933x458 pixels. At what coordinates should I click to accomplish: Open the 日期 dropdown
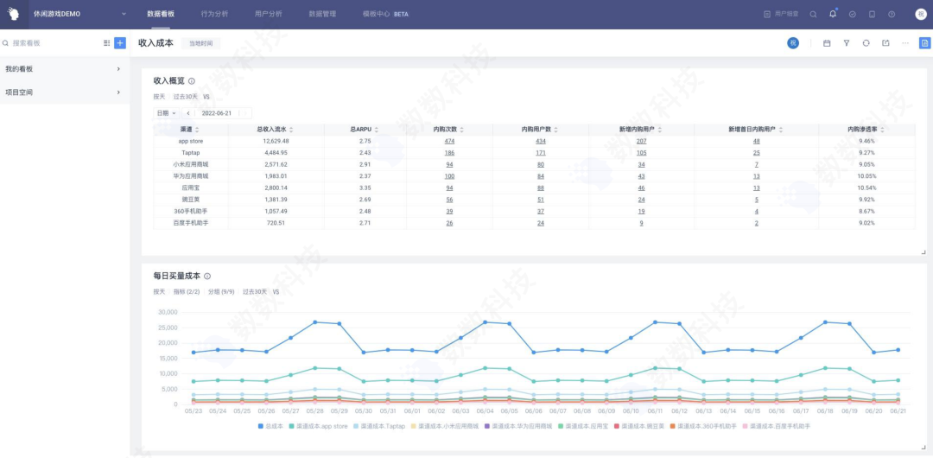[167, 113]
